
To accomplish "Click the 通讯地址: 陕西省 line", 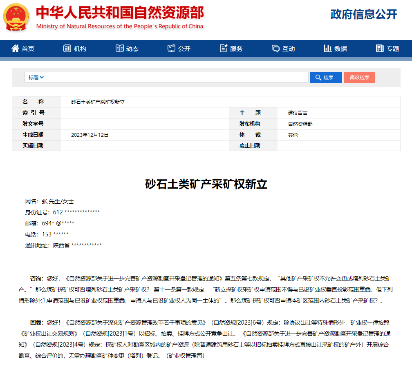I will pos(63,245).
